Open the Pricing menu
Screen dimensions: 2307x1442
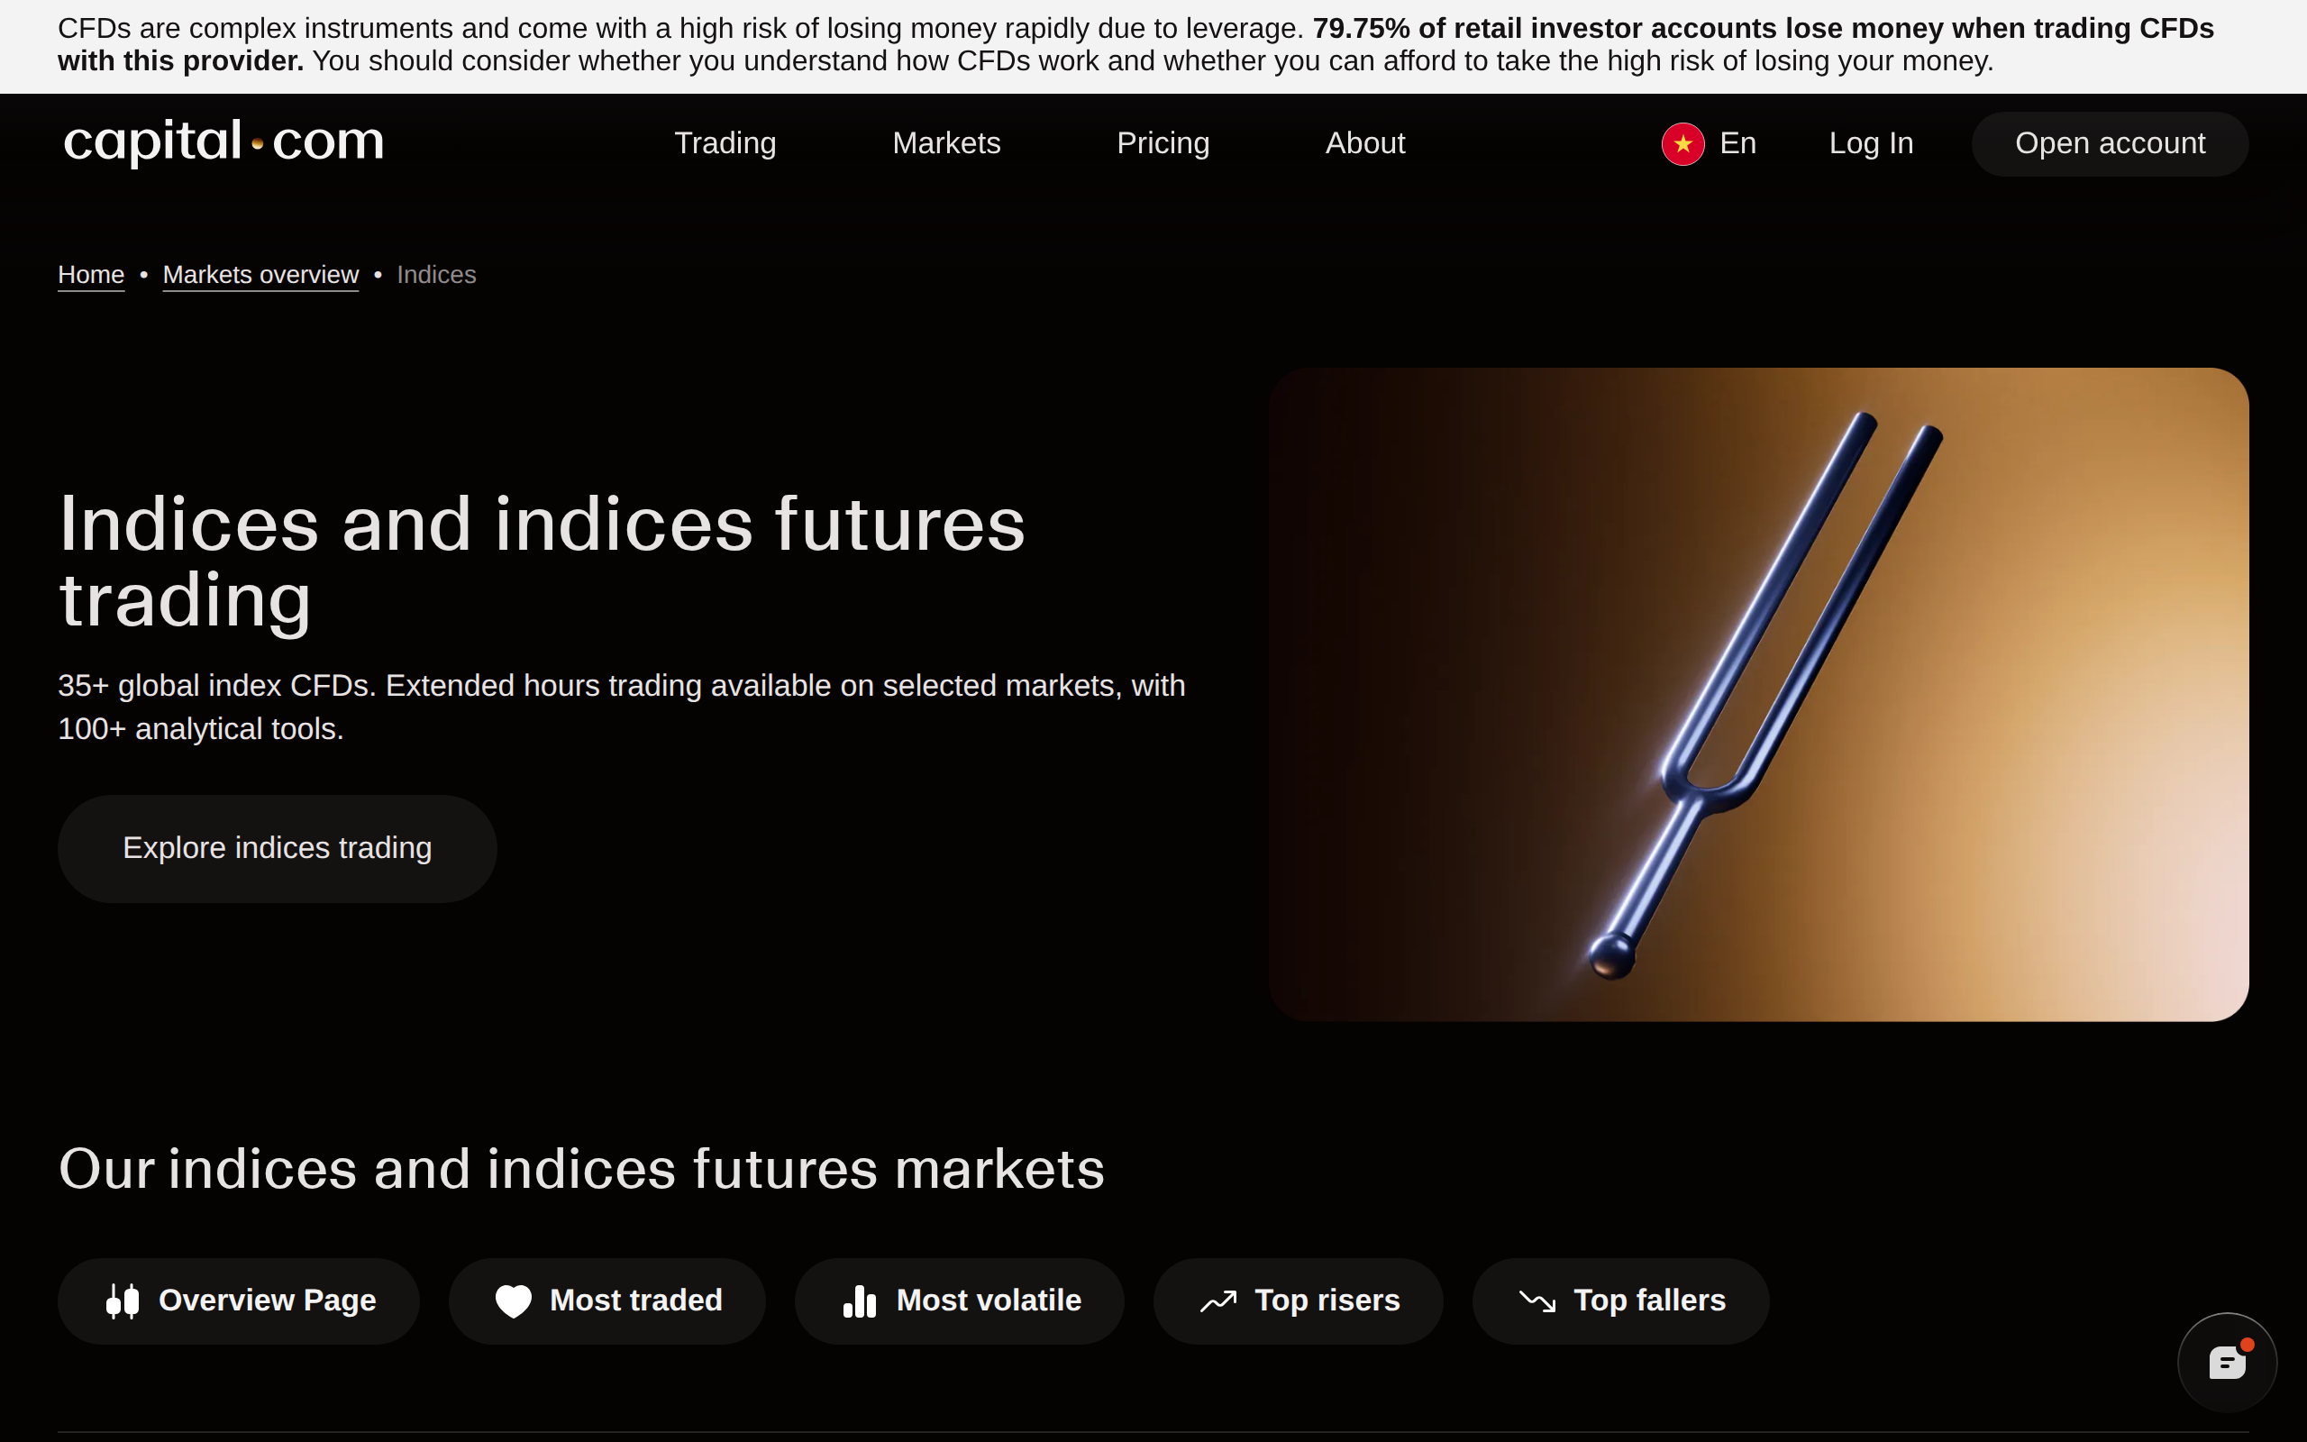(x=1163, y=143)
